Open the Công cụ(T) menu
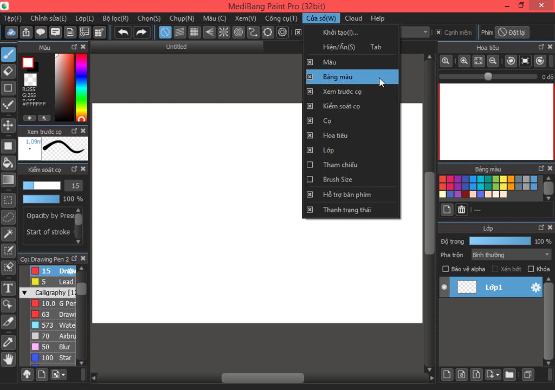555x390 pixels. coord(281,18)
